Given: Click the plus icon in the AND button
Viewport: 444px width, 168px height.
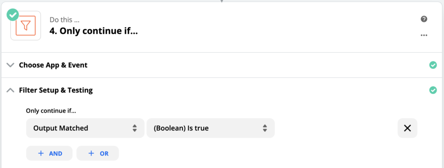Looking at the screenshot, I should (41, 153).
